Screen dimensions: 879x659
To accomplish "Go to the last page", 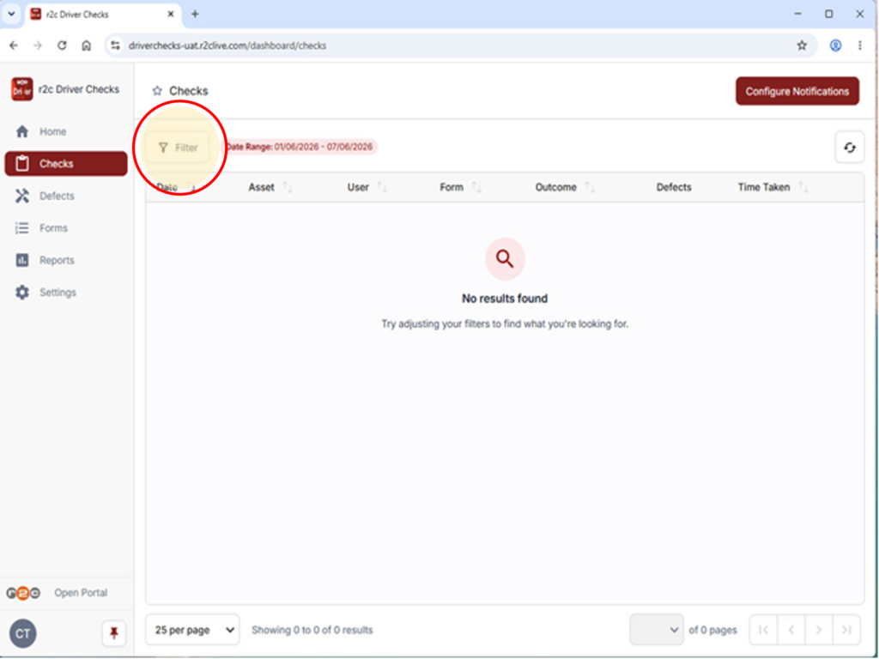I will tap(846, 630).
